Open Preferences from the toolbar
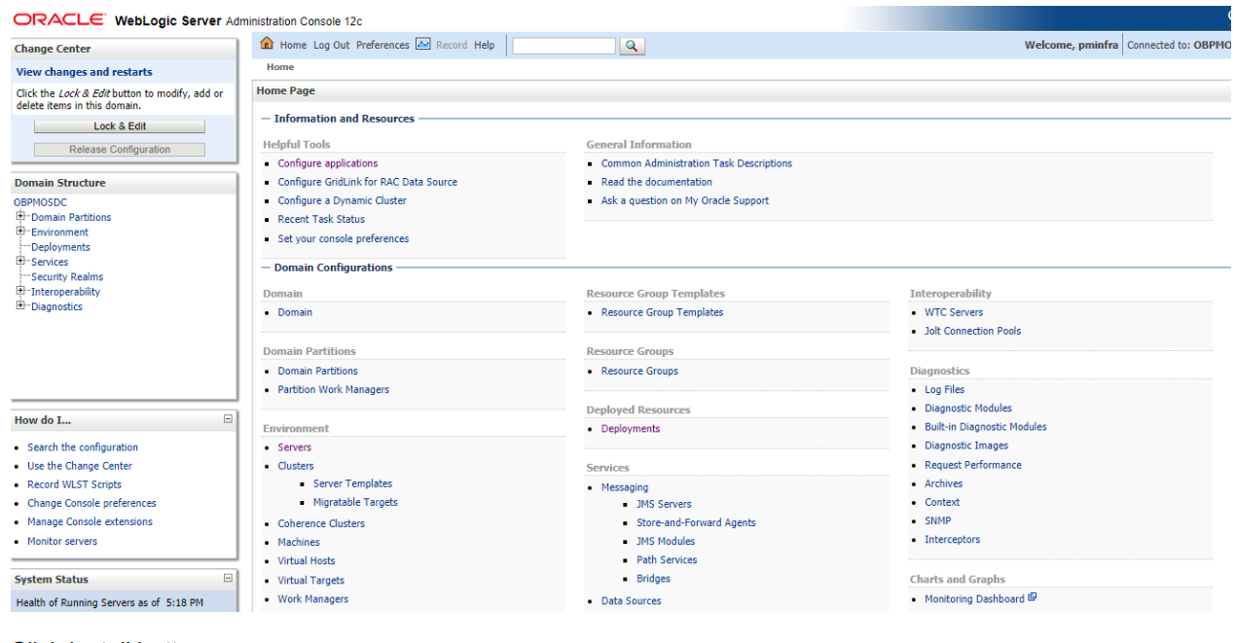Viewport: 1236px width, 643px height. pyautogui.click(x=382, y=45)
